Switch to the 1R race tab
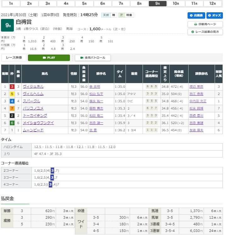226x237 pixels. [x=11, y=3]
